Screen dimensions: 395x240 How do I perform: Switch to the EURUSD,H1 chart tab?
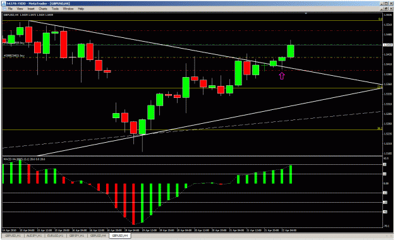55,236
